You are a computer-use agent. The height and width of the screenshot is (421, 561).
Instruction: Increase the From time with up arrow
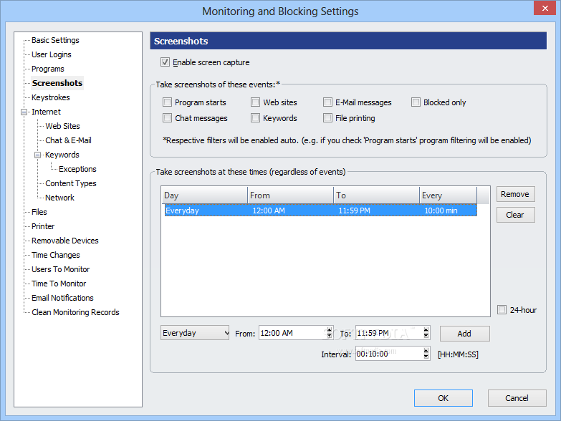(x=329, y=330)
